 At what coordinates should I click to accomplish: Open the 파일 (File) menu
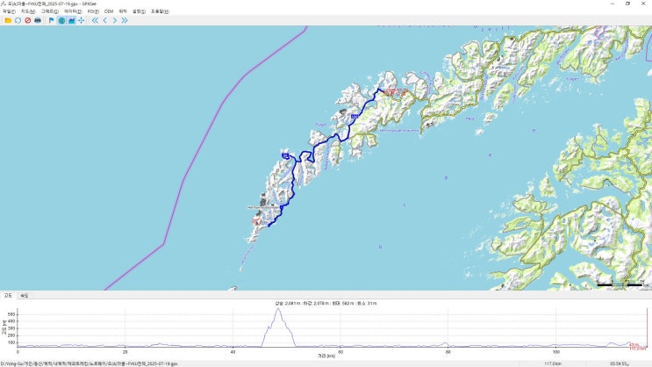(x=9, y=11)
